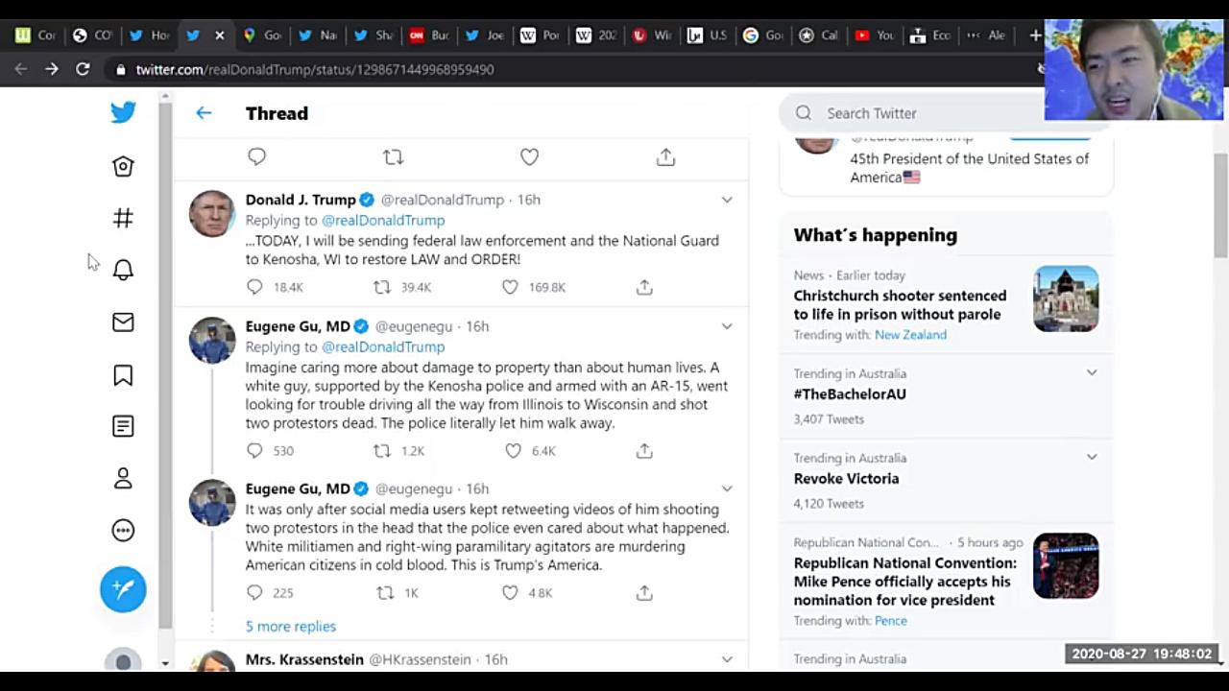Image resolution: width=1229 pixels, height=691 pixels.
Task: Open options chevron on first Eugene Gu tweet
Action: click(x=727, y=326)
